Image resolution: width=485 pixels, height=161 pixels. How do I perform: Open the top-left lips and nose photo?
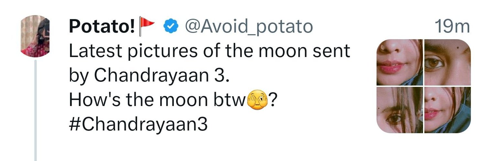pyautogui.click(x=400, y=62)
